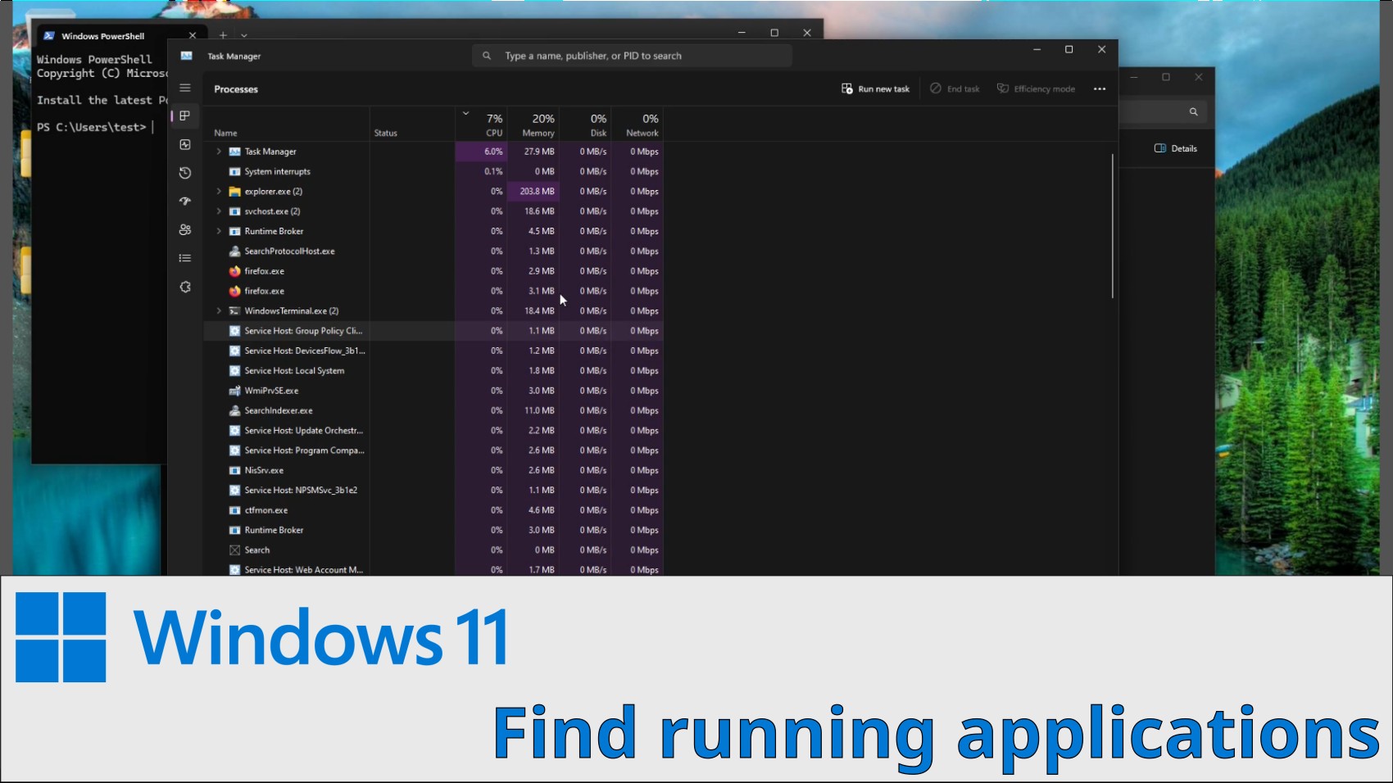
Task: Click the process list vertical scrollbar
Action: point(1112,226)
